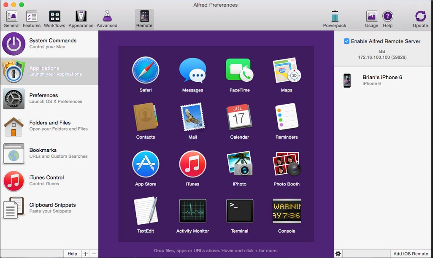Click the Help button at bottom of sidebar
Viewport: 433px width, 258px height.
pyautogui.click(x=73, y=253)
